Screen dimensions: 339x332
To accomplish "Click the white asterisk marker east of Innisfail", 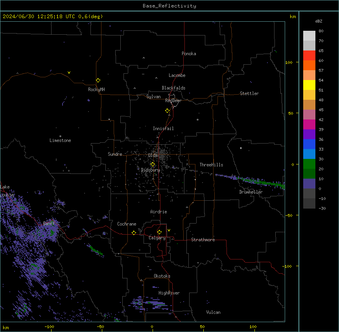I will [197, 119].
